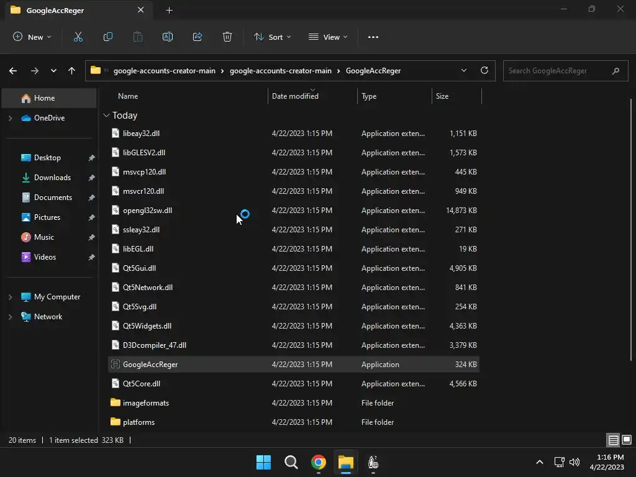The height and width of the screenshot is (477, 636).
Task: Click the Copy icon in toolbar
Action: coord(108,37)
